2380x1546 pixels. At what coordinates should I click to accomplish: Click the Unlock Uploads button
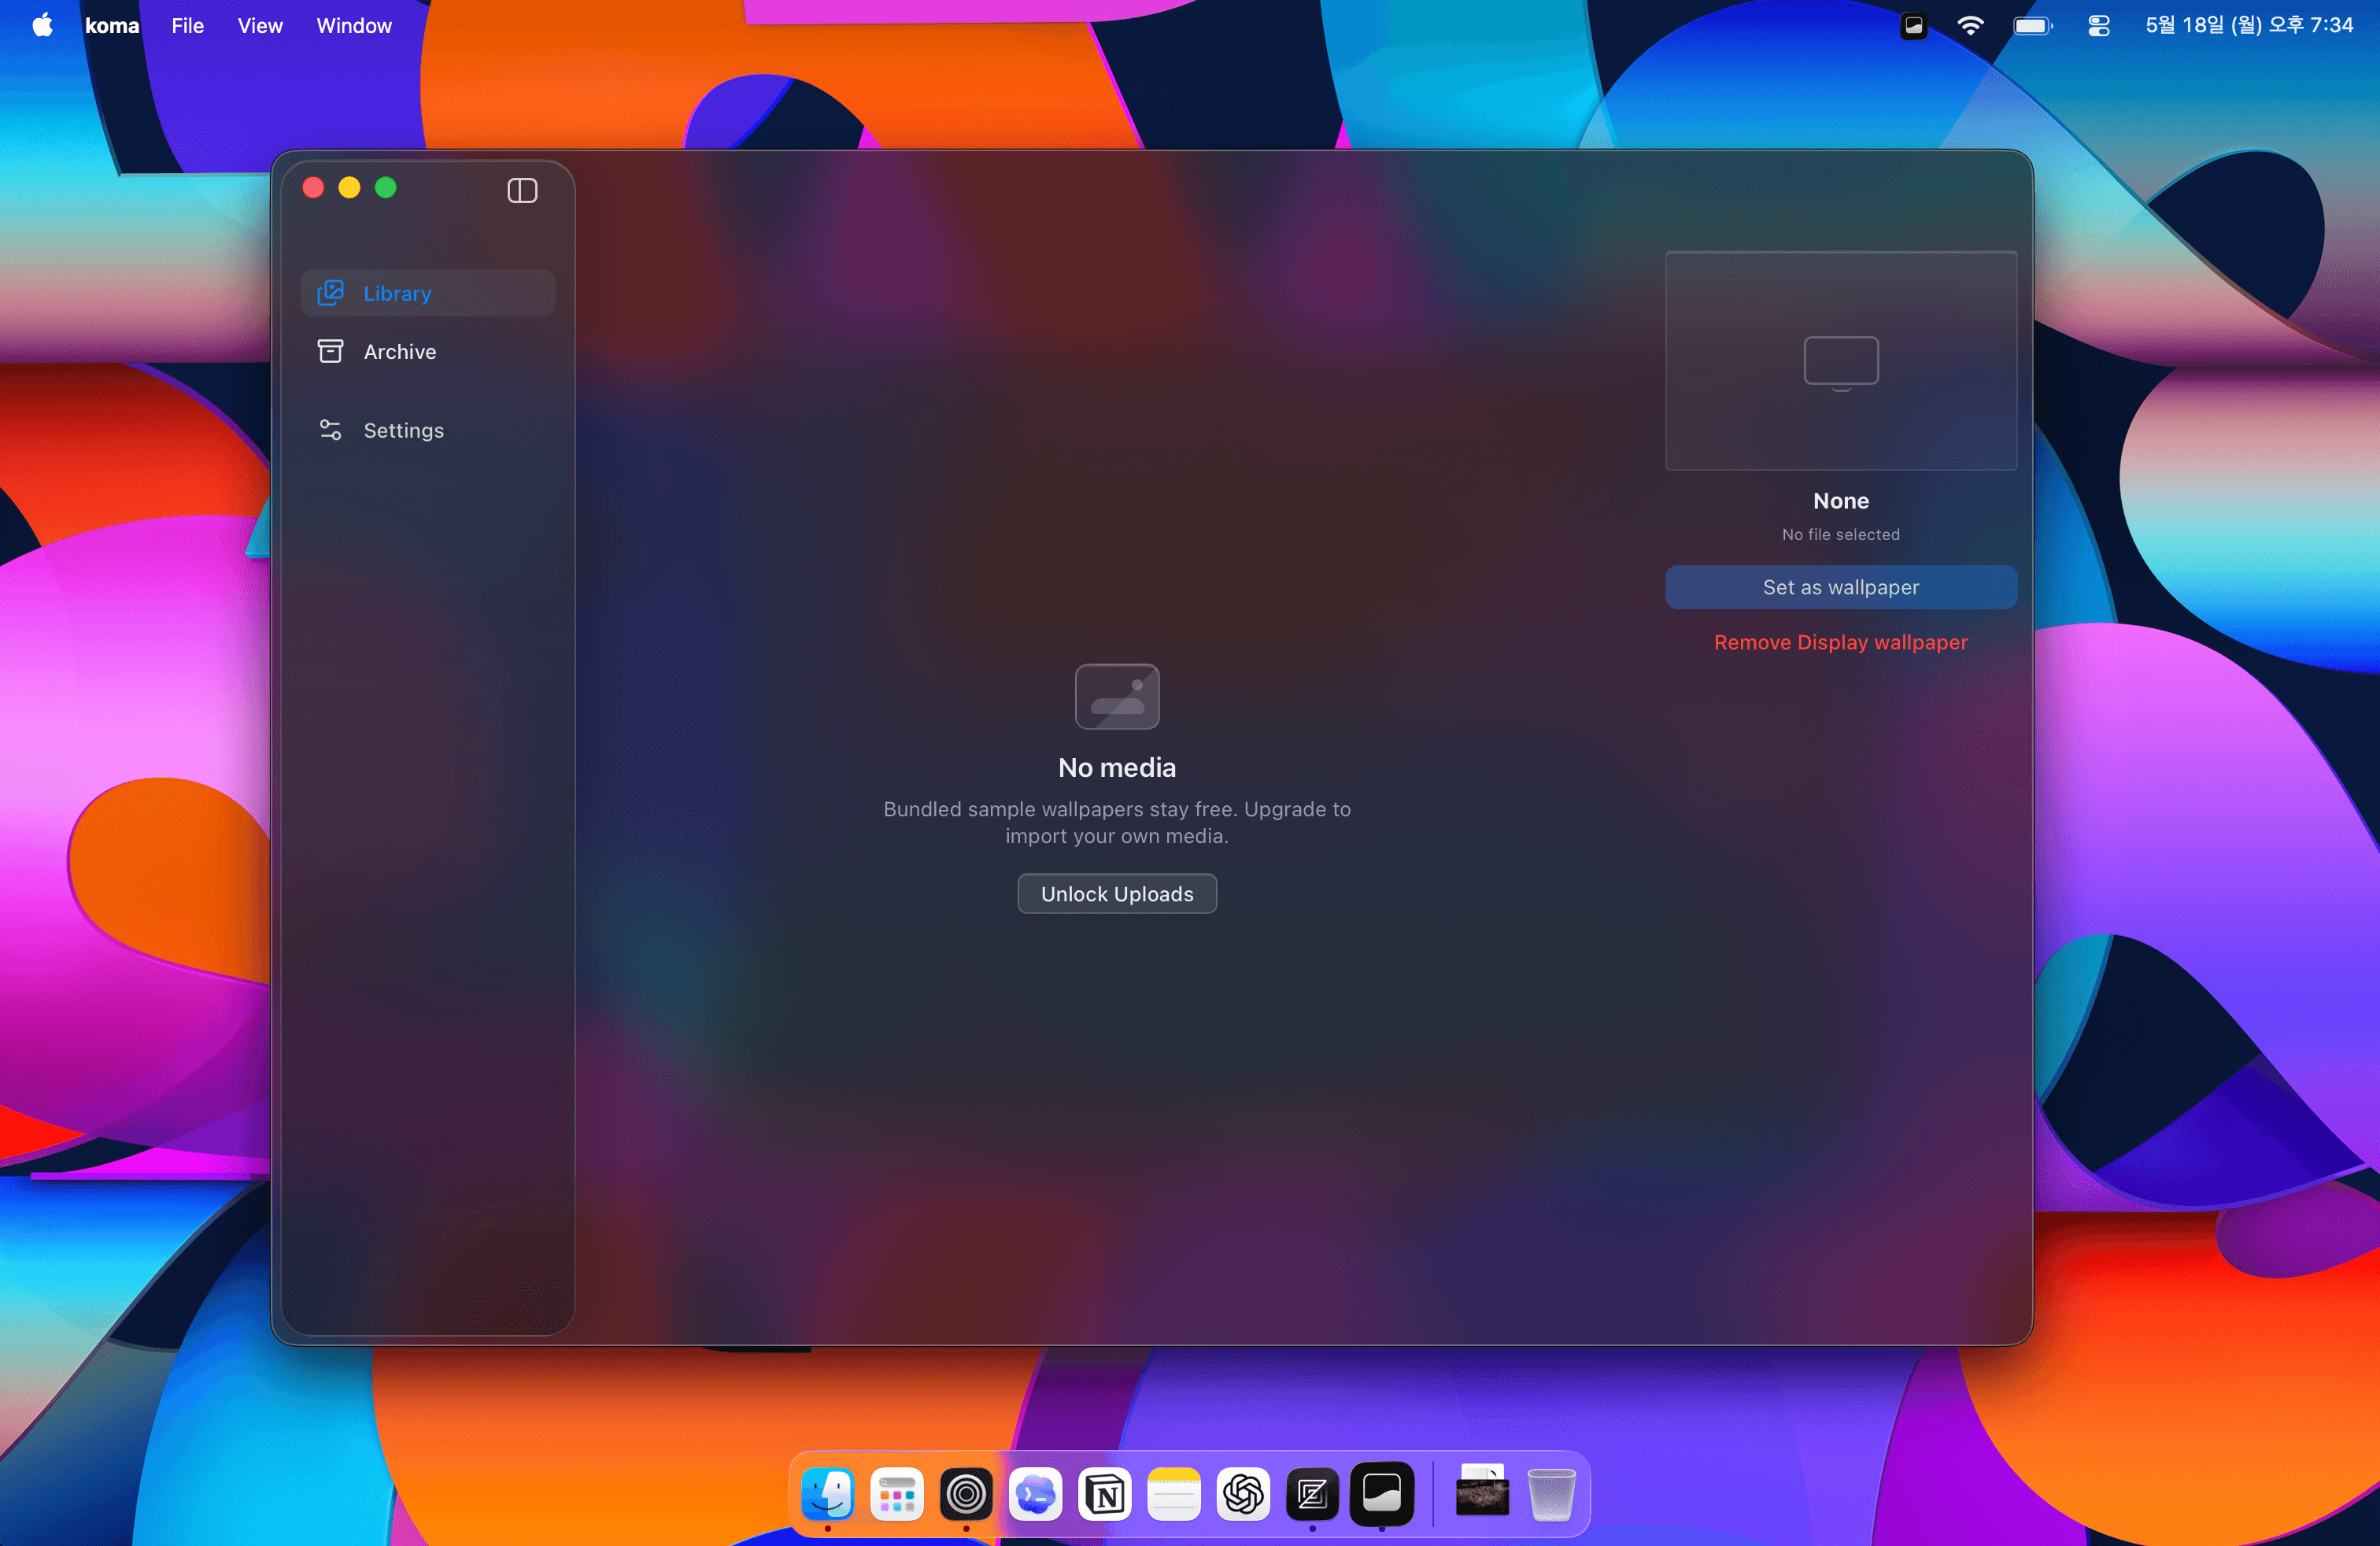coord(1117,894)
